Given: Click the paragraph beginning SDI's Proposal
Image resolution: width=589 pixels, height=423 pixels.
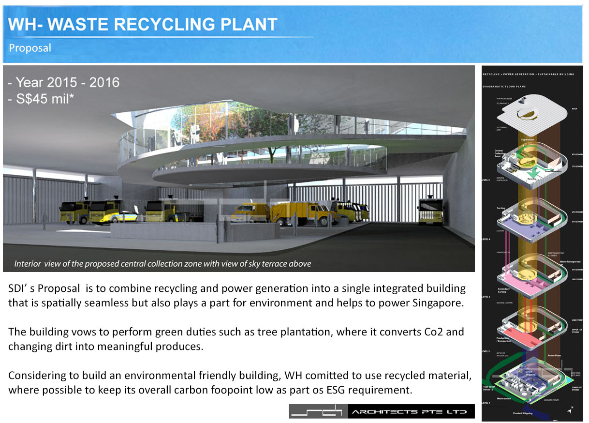Looking at the screenshot, I should tap(237, 296).
